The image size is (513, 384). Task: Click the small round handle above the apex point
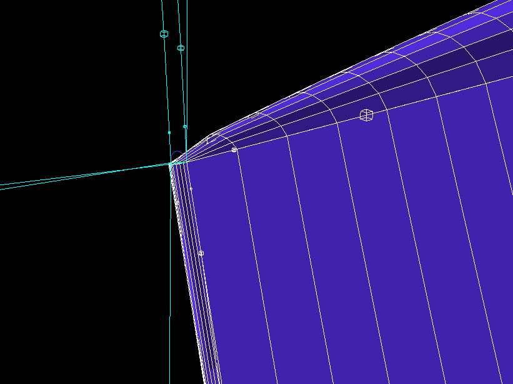pyautogui.click(x=185, y=126)
